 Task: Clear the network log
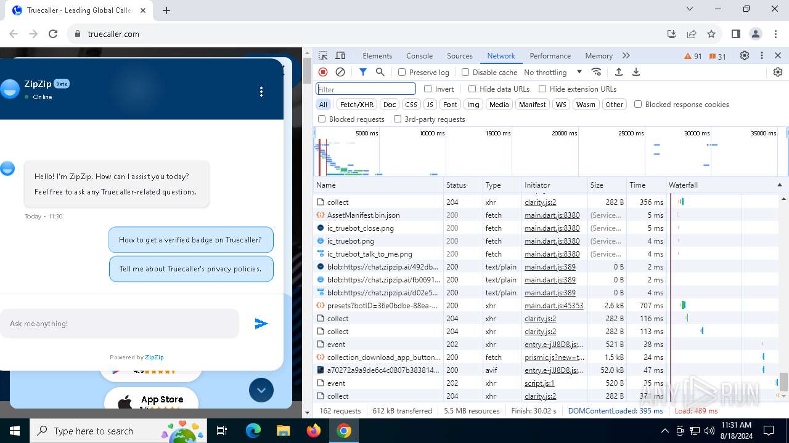[x=340, y=72]
